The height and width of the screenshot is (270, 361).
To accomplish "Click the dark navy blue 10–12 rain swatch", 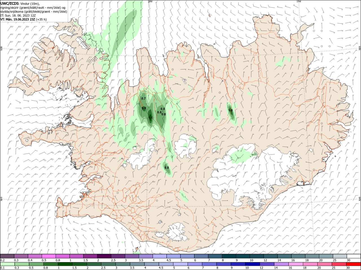I will [252, 264].
